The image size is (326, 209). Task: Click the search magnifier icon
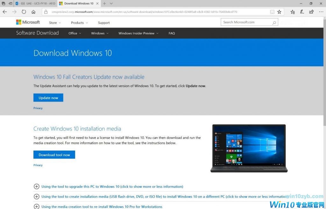coord(274,23)
